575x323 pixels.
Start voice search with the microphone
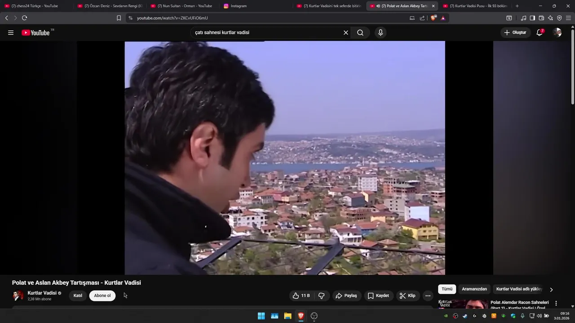click(x=380, y=33)
